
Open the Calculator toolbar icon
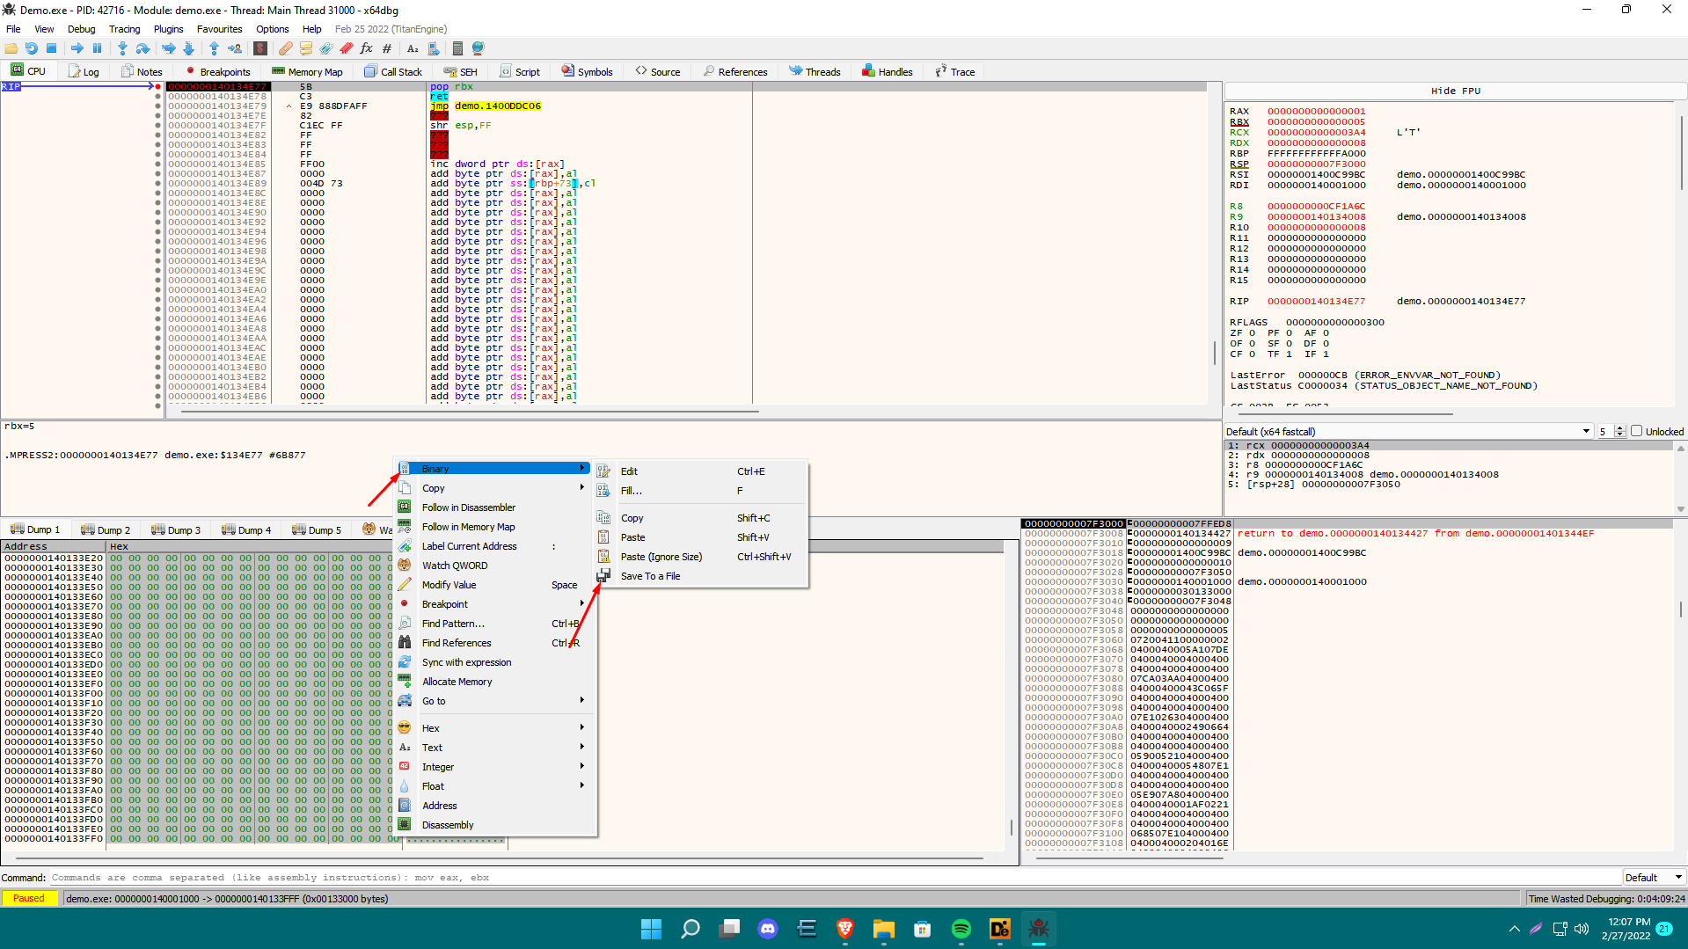tap(457, 48)
